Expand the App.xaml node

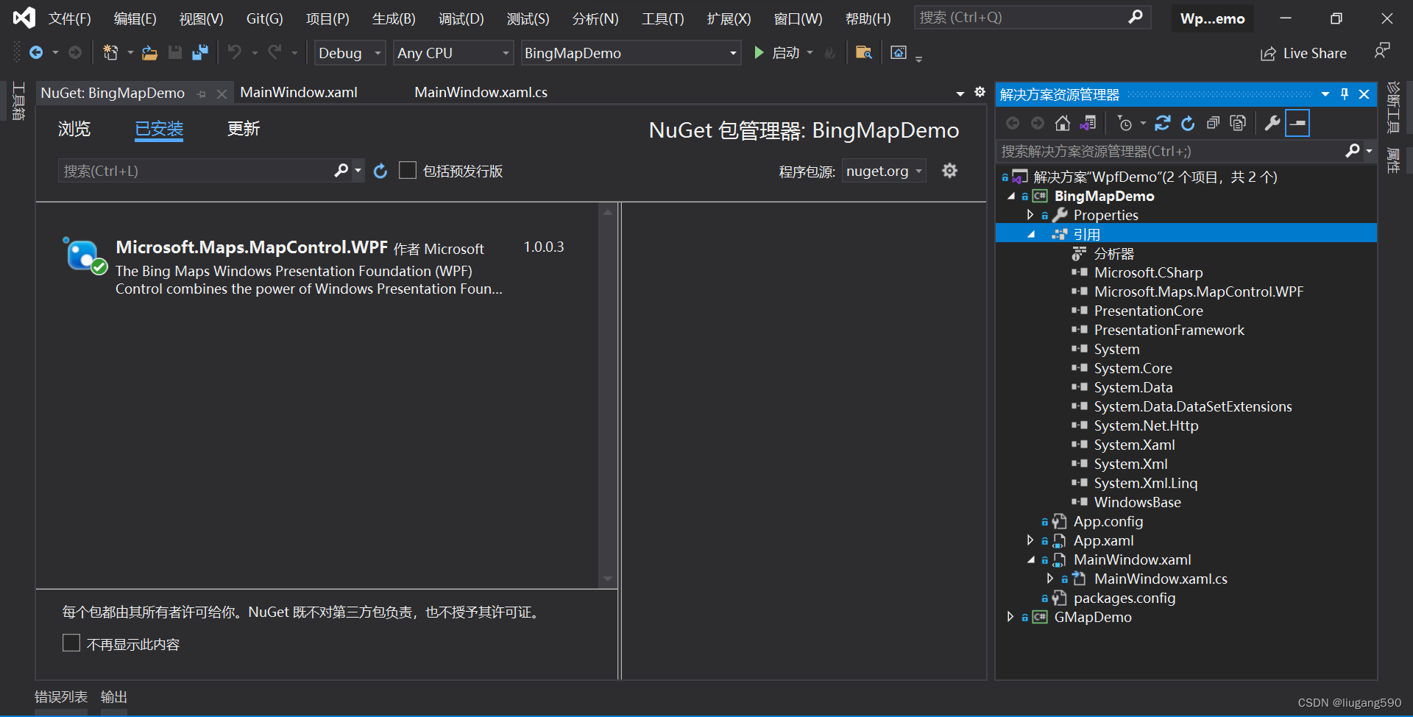click(x=1030, y=540)
